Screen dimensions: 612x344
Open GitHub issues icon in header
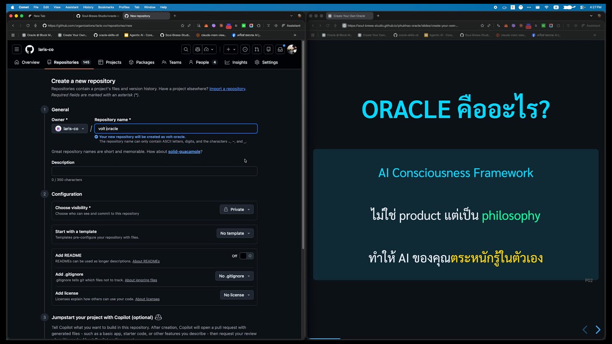(x=245, y=49)
